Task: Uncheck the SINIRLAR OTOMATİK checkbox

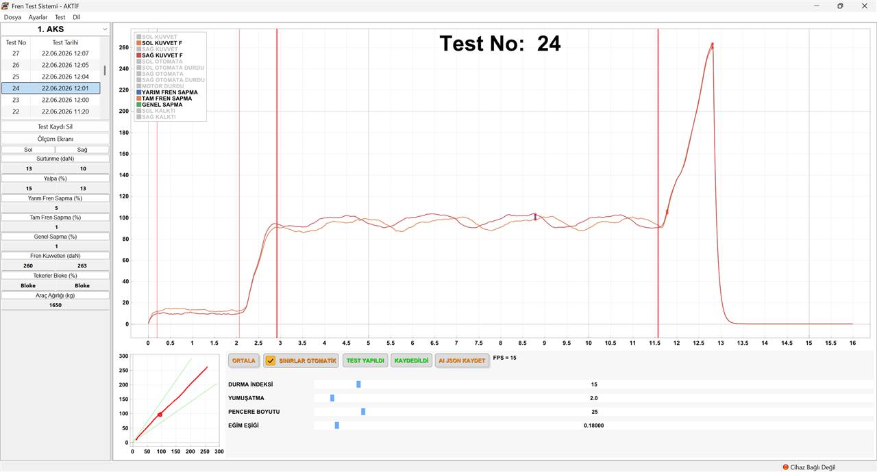Action: 270,360
